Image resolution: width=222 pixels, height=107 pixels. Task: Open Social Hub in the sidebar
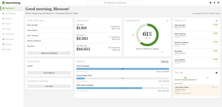12,34
